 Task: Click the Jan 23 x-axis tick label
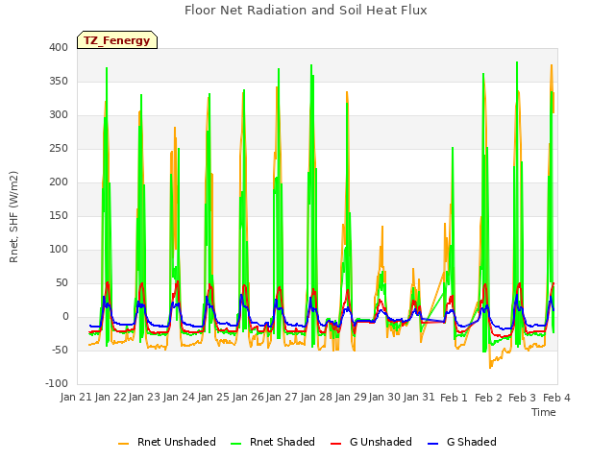pyautogui.click(x=145, y=398)
